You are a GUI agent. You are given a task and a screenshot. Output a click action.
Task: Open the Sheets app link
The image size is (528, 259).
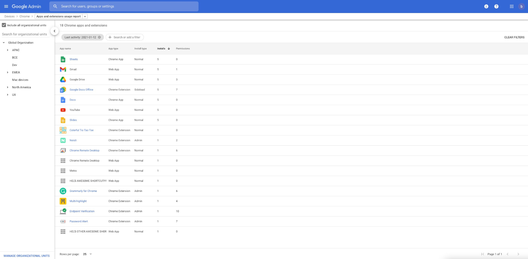74,59
